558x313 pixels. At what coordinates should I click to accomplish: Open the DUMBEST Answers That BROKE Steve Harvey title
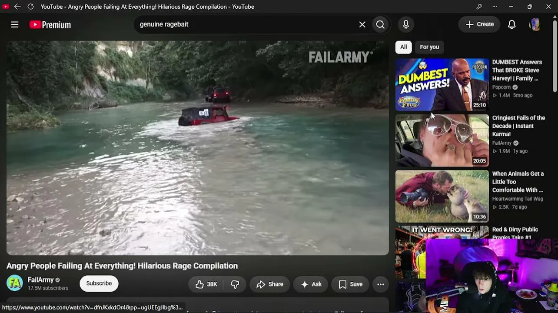[517, 70]
